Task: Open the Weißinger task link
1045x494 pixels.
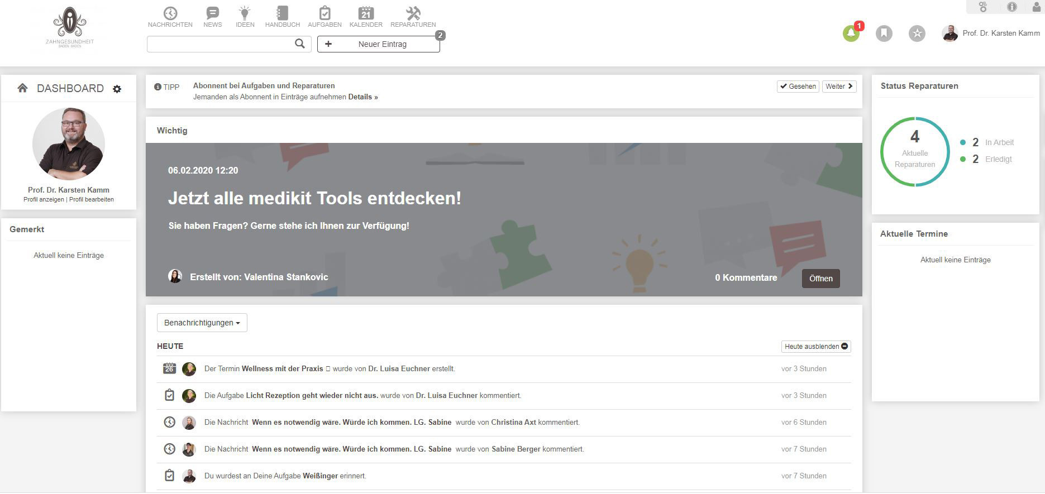Action: pyautogui.click(x=320, y=476)
